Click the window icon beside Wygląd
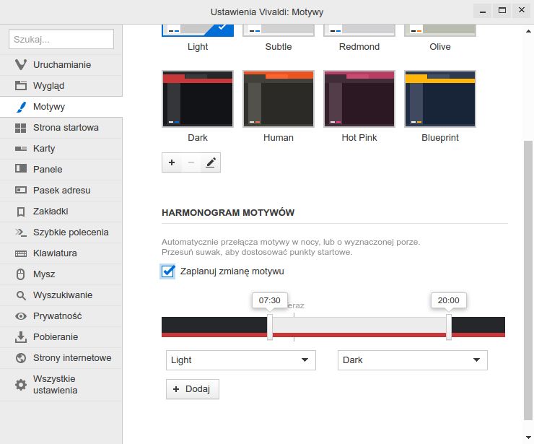This screenshot has height=444, width=534. coord(21,85)
